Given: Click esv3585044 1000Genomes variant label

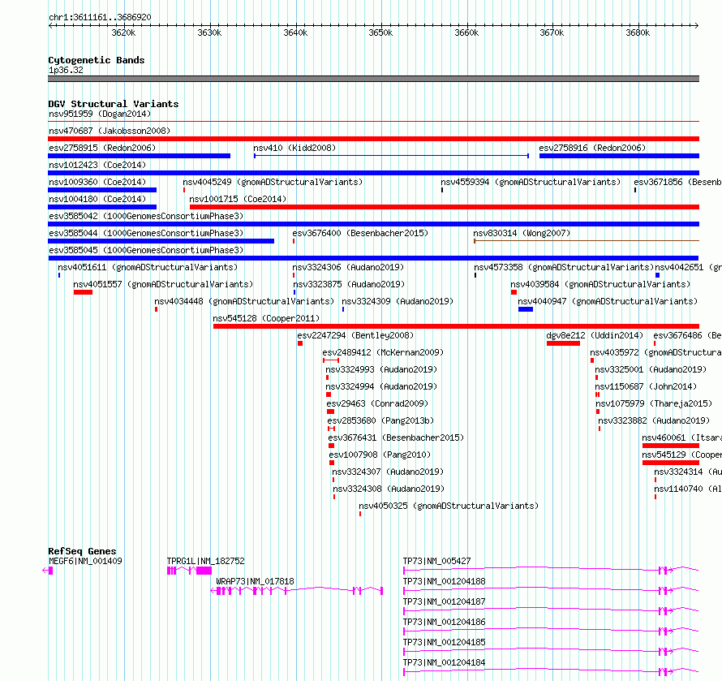Looking at the screenshot, I should click(x=146, y=233).
